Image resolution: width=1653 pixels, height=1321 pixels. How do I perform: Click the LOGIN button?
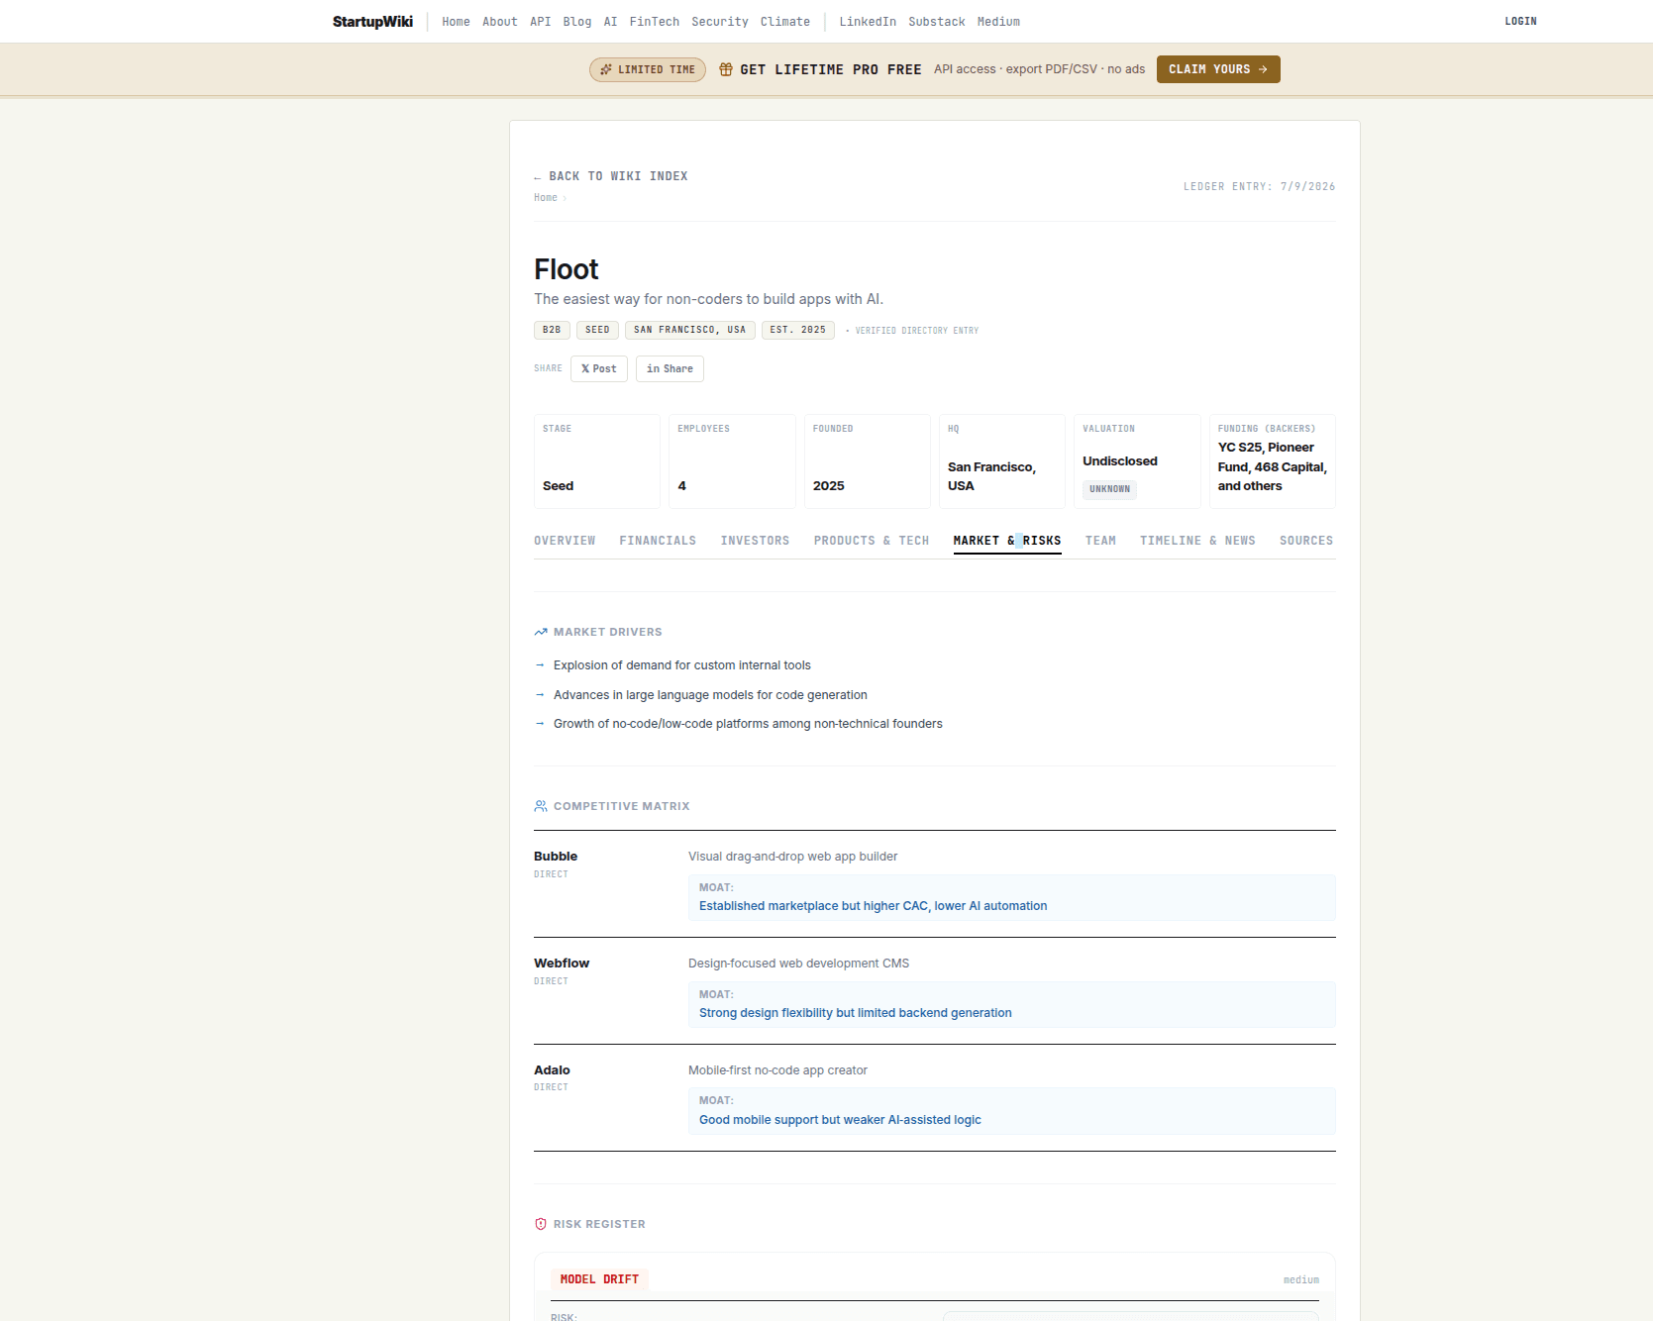coord(1521,21)
